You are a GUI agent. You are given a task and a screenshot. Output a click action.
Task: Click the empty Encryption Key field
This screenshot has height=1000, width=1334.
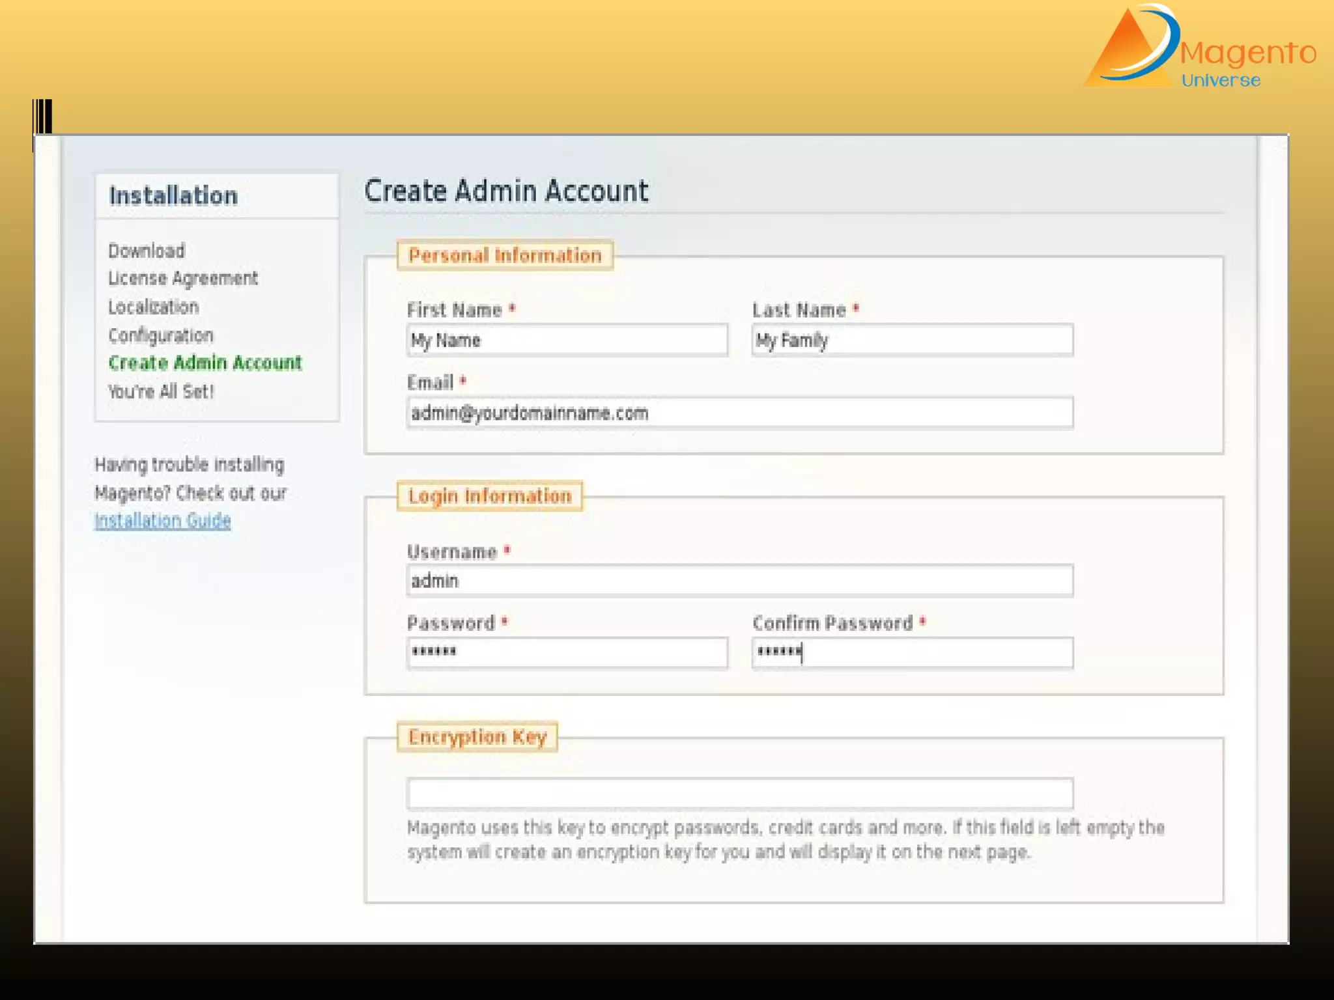pyautogui.click(x=739, y=793)
